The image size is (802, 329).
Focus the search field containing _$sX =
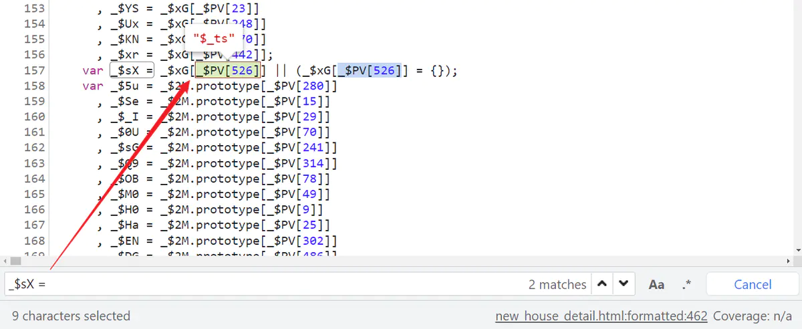coord(267,284)
